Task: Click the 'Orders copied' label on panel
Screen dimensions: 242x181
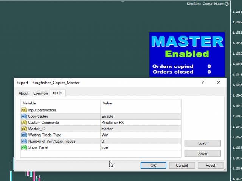Action: point(173,66)
